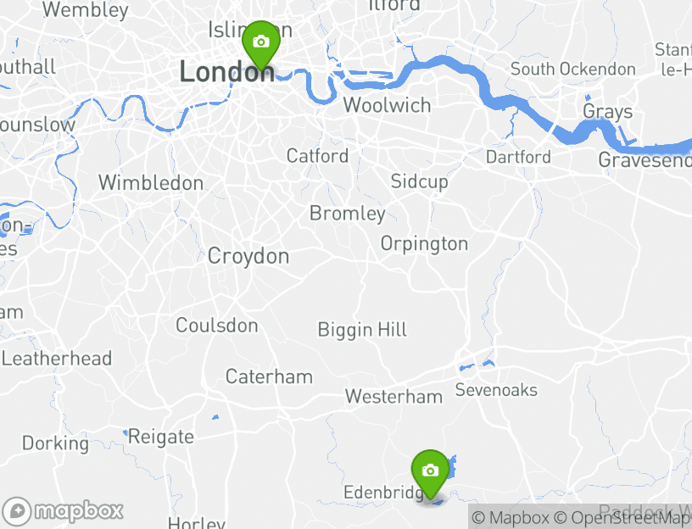Click the green camera marker near Edenbridge
The width and height of the screenshot is (692, 529).
click(430, 474)
